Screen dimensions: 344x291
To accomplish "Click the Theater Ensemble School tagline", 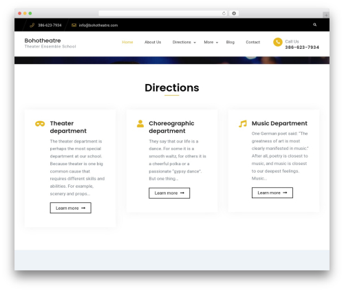I will pos(50,47).
